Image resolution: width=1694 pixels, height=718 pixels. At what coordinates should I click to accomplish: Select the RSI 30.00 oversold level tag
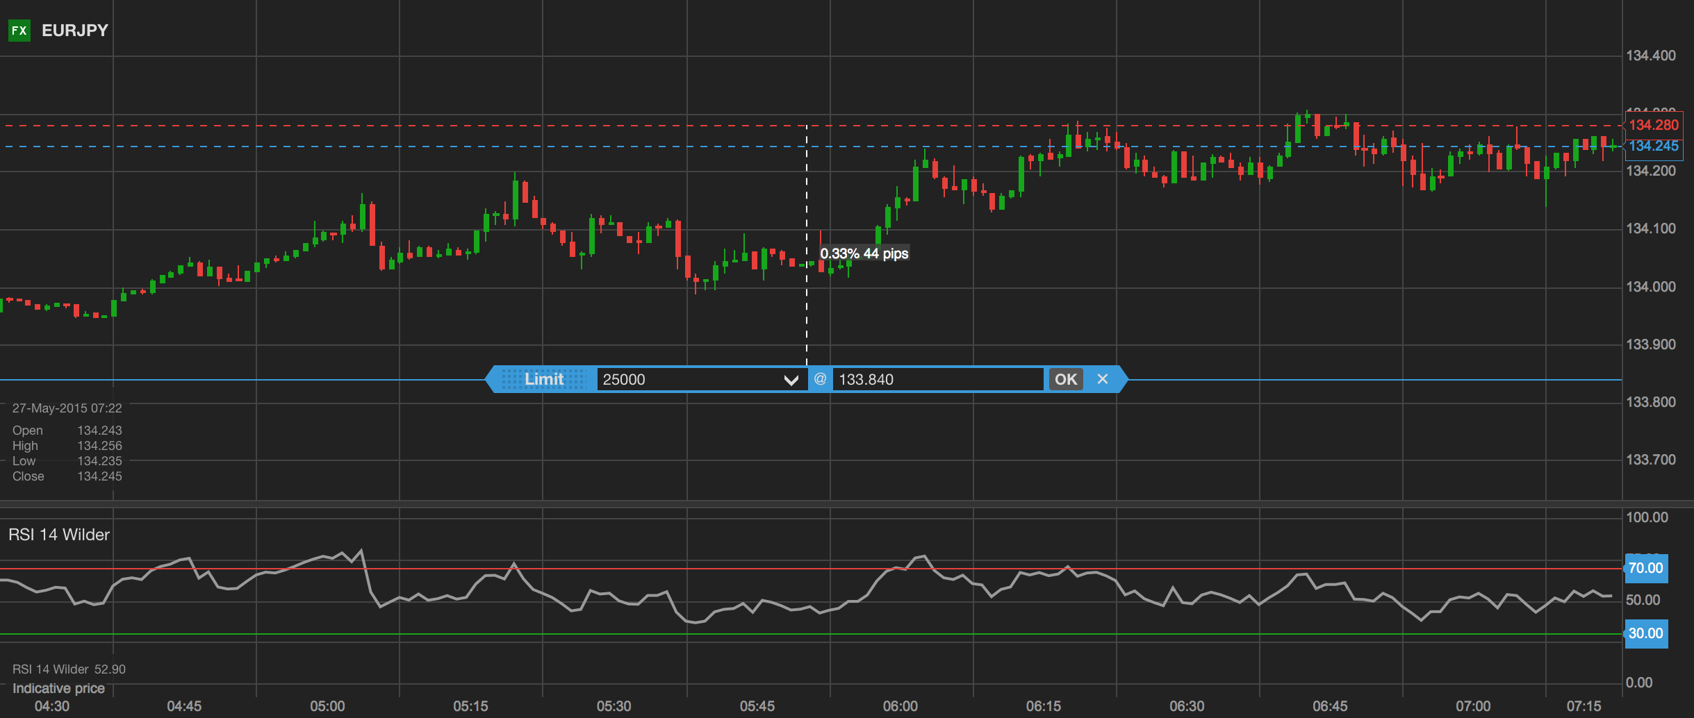tap(1645, 633)
